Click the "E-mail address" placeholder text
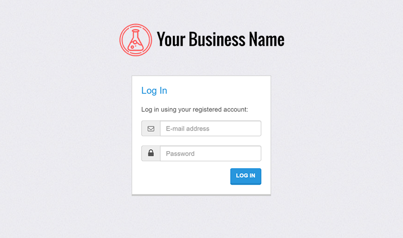Screen dimensions: 403x238 187,129
